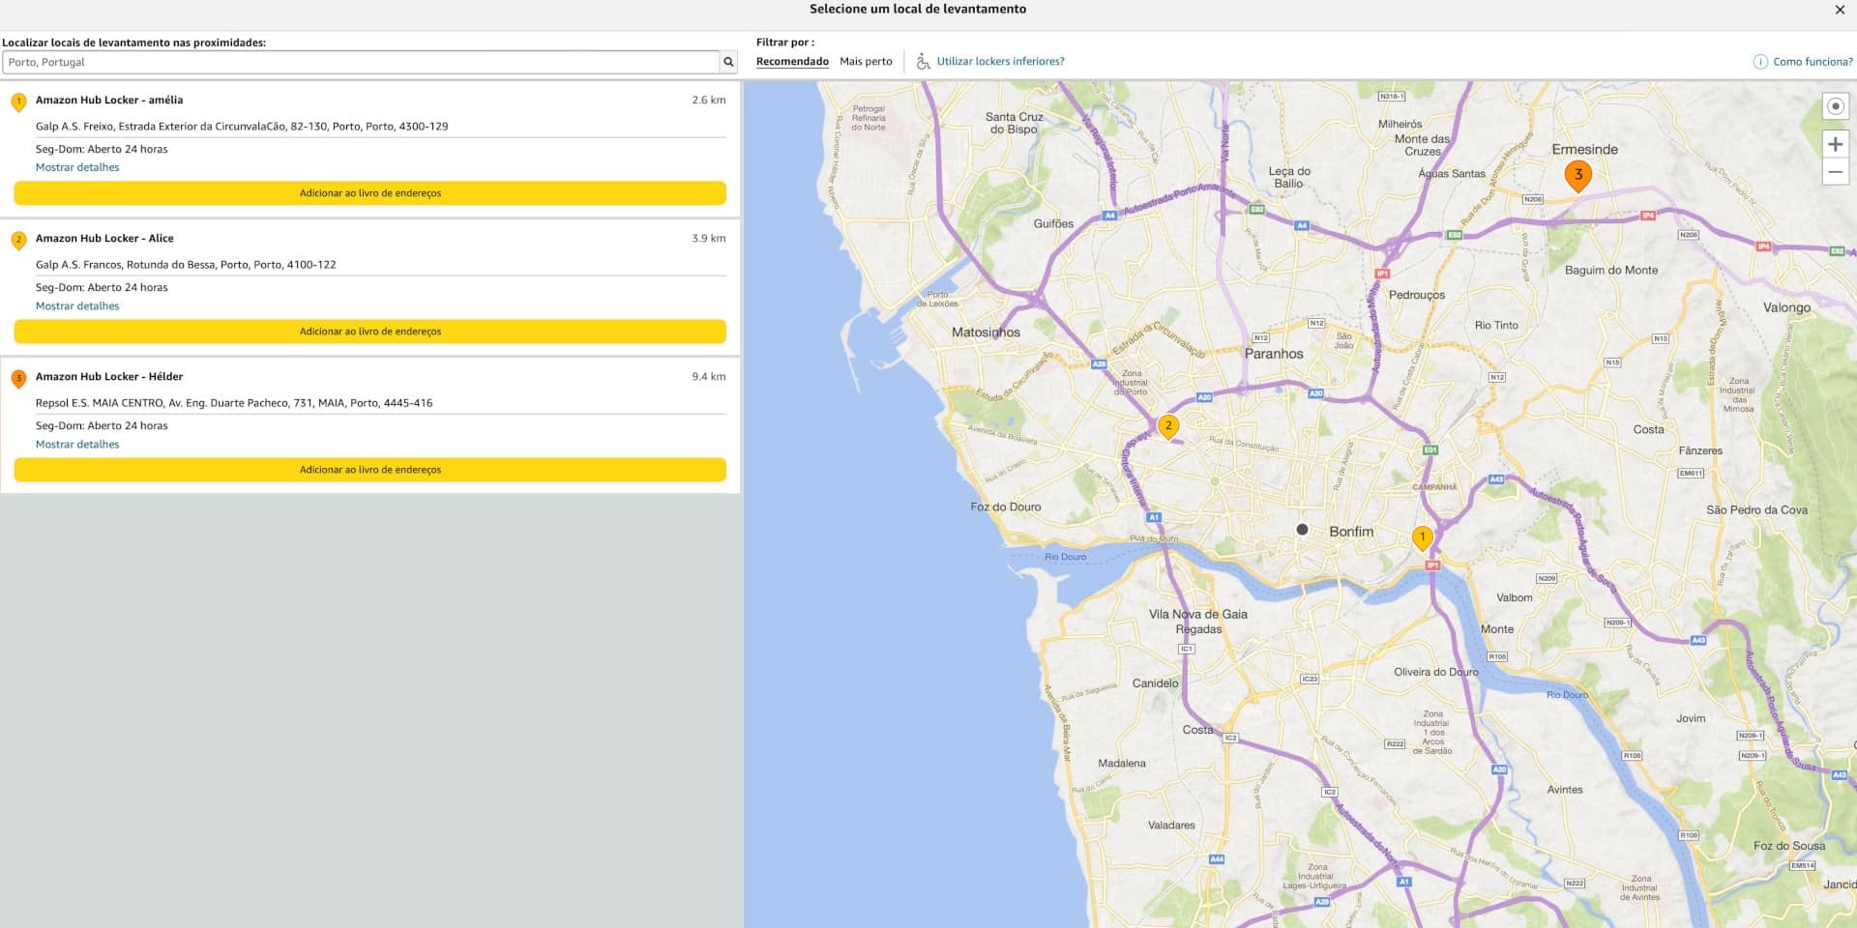Close the pickup location dialog
Screen dimensions: 1857x928
pyautogui.click(x=1840, y=10)
